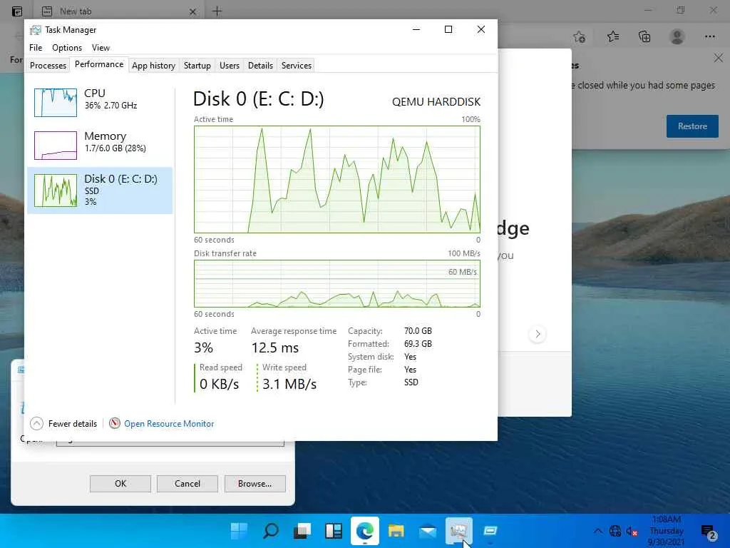Click the 69.3 GB formatted value
Viewport: 730px width, 548px height.
coord(418,344)
